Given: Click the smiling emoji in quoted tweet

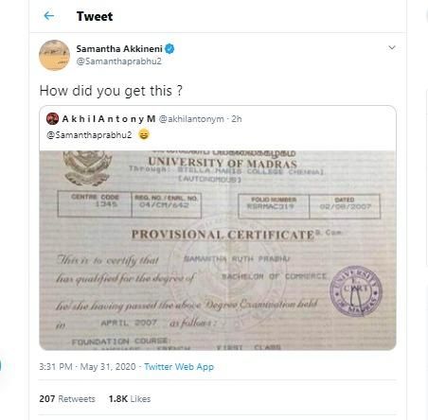Looking at the screenshot, I should tap(144, 134).
